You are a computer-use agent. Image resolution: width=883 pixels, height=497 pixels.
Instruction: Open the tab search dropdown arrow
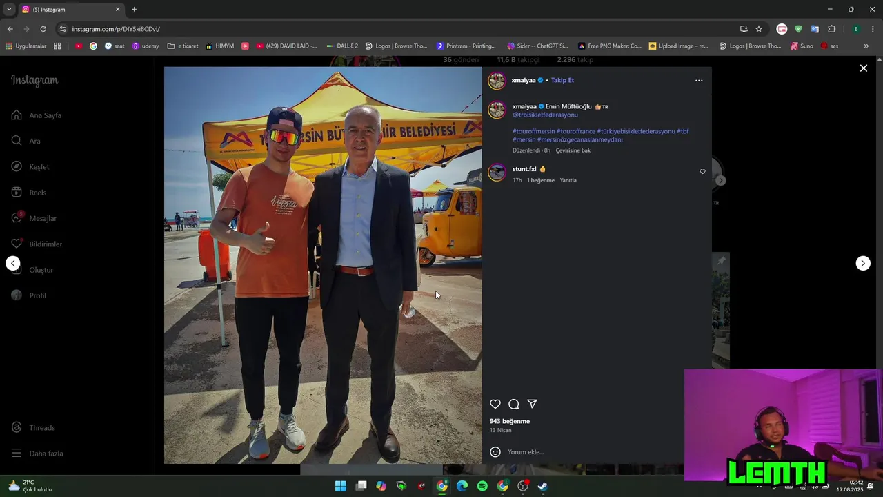click(9, 10)
